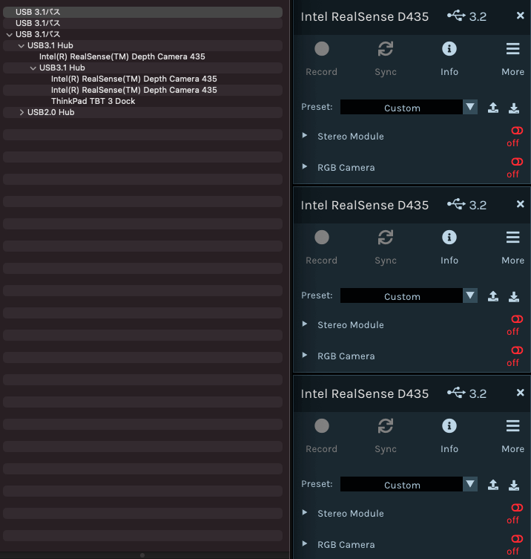Turn on Stereo Module in second panel
The height and width of the screenshot is (559, 531).
pos(517,319)
